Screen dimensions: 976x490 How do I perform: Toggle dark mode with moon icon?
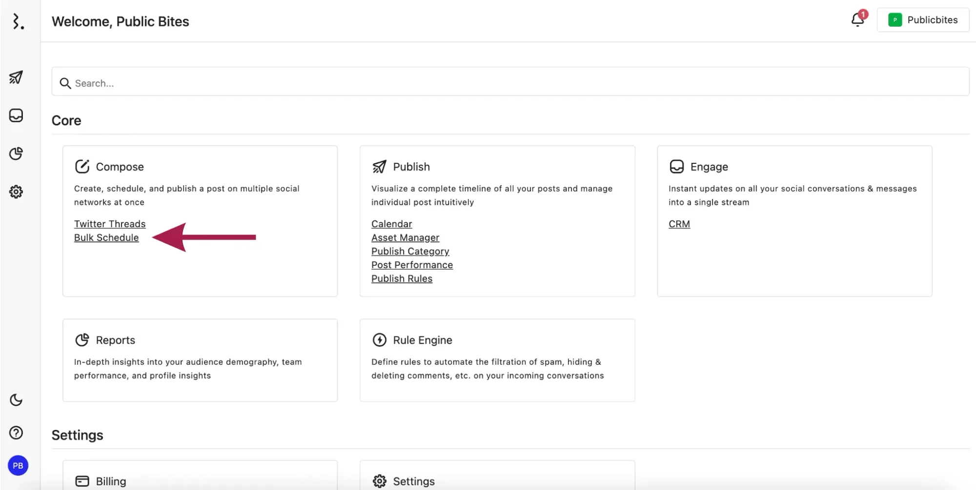tap(16, 400)
